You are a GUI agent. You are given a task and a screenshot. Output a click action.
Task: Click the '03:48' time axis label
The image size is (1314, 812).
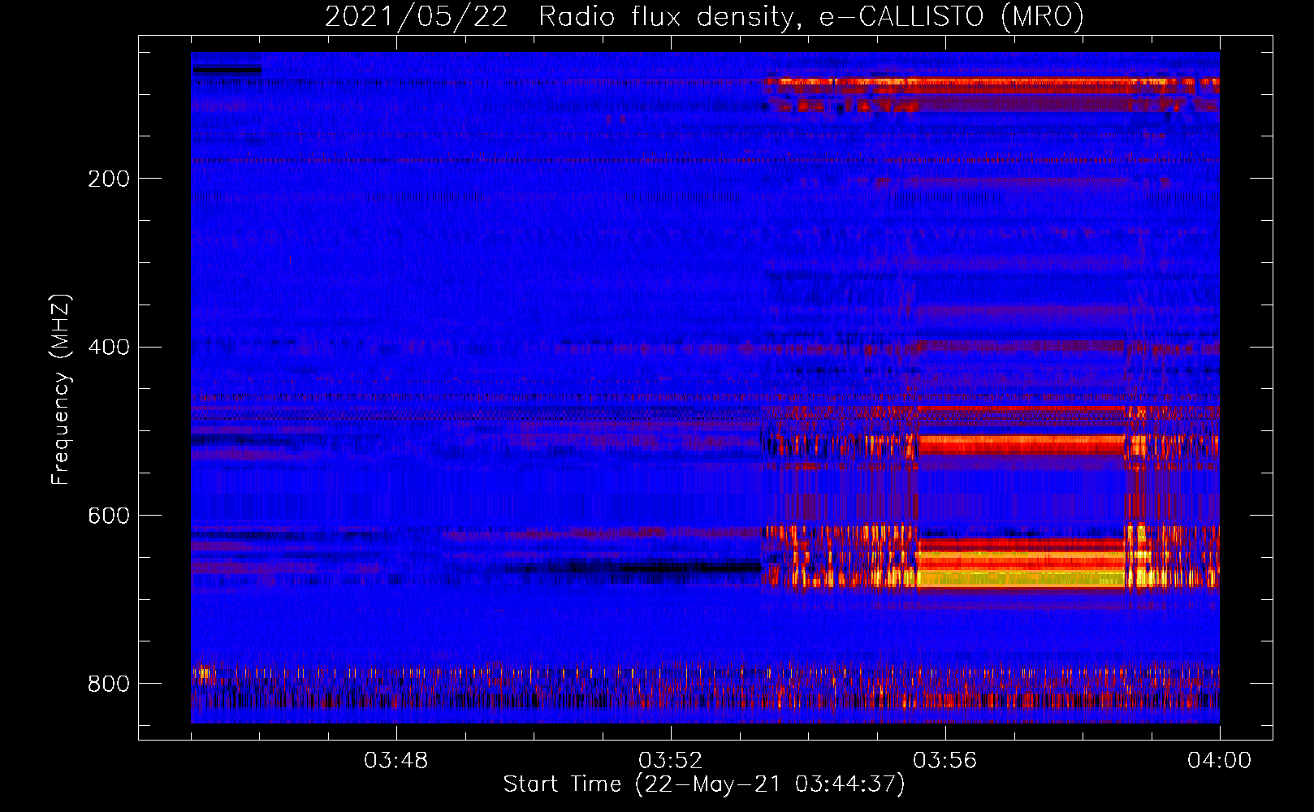click(395, 761)
